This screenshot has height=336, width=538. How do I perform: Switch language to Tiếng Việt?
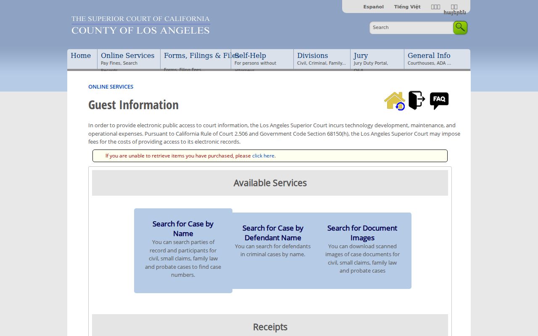point(407,7)
